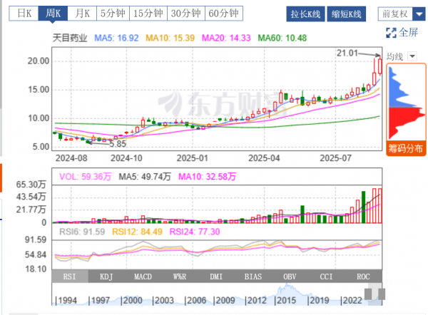Click the fullscreen (全屏) expand icon
This screenshot has height=315, width=428.
(390, 32)
